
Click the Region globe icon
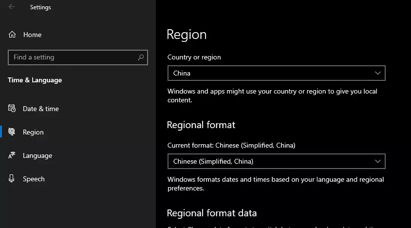12,132
